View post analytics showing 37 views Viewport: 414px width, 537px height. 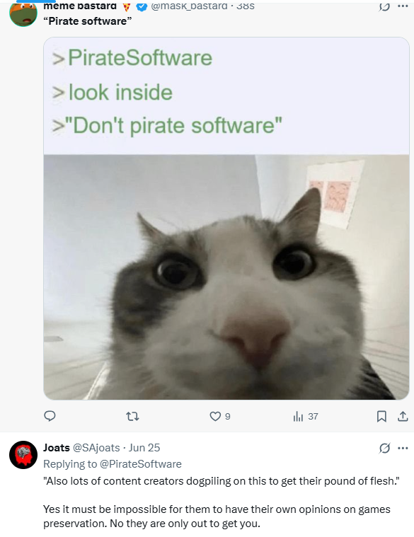[306, 417]
